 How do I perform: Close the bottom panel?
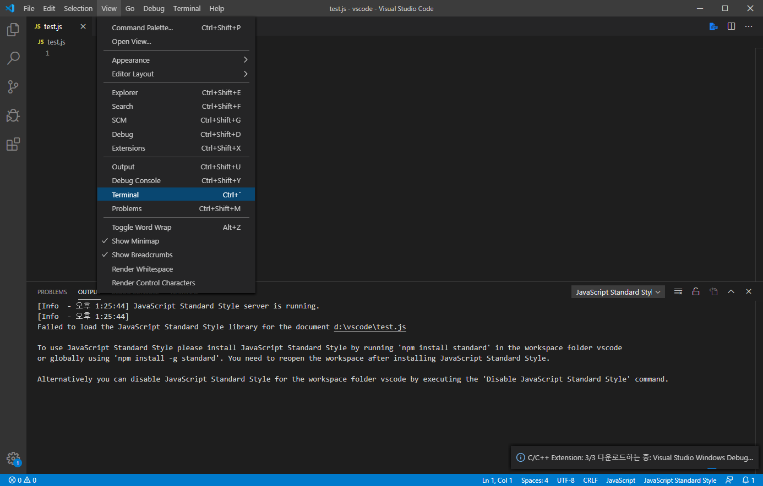749,291
